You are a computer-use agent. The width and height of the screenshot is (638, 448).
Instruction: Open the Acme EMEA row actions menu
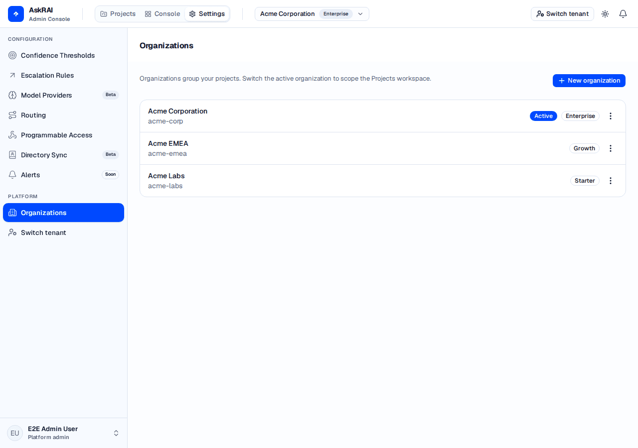611,148
